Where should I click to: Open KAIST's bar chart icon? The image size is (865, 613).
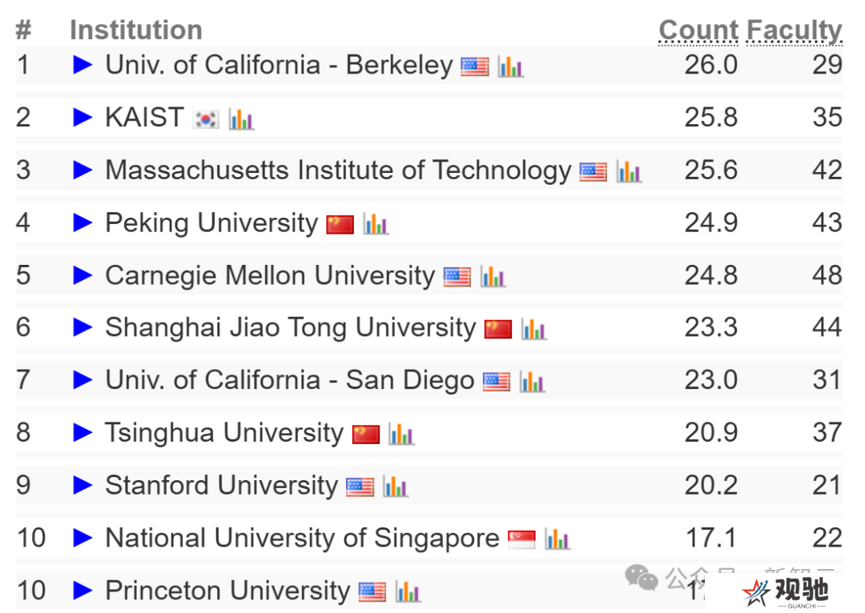click(241, 119)
